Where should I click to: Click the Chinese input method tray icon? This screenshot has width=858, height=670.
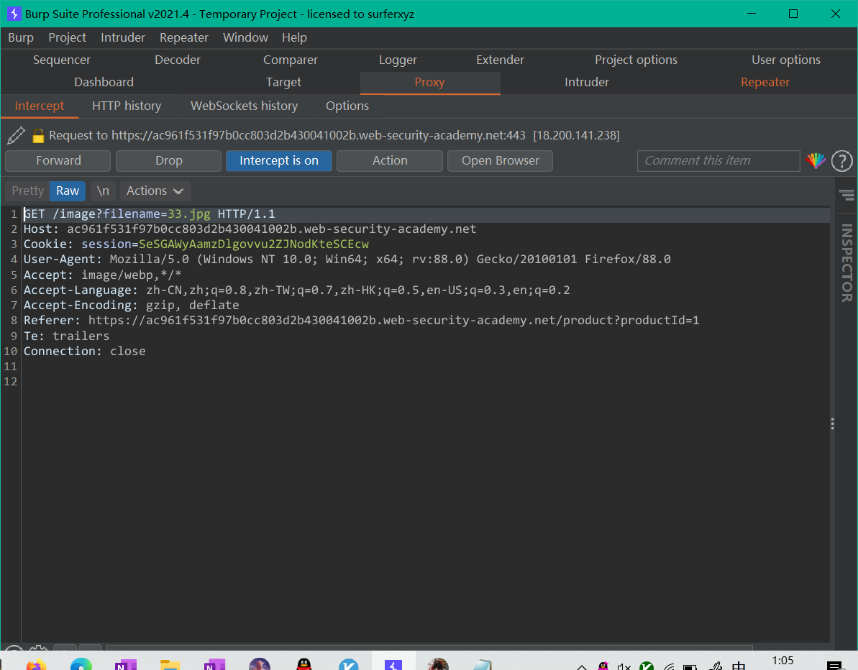pos(738,666)
